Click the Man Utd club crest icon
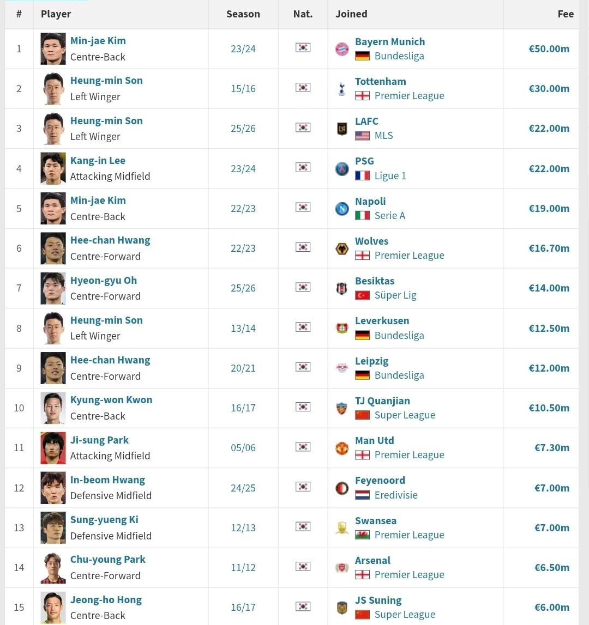The image size is (589, 625). point(342,448)
